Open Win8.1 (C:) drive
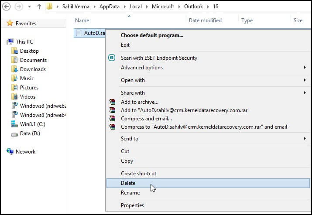312x215 pixels. 33,124
